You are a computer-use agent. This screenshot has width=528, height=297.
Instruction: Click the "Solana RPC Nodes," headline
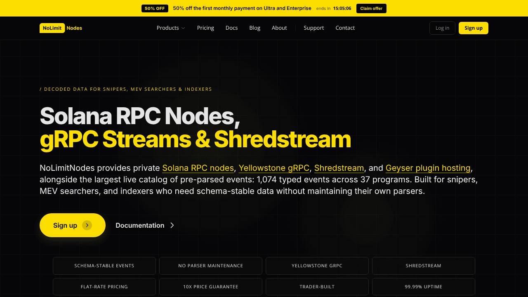(140, 116)
